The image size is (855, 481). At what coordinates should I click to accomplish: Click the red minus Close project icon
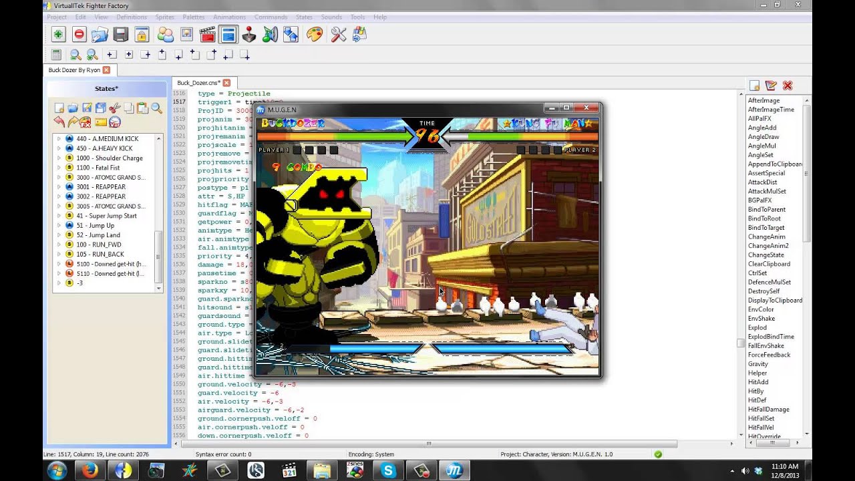pyautogui.click(x=79, y=34)
